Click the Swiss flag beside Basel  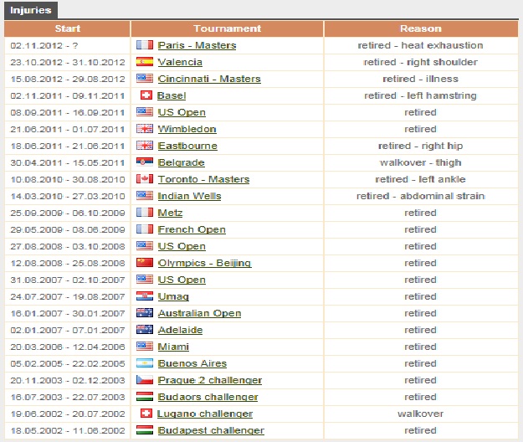146,95
